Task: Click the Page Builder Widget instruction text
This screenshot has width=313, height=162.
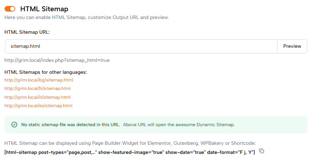Action: (x=130, y=143)
